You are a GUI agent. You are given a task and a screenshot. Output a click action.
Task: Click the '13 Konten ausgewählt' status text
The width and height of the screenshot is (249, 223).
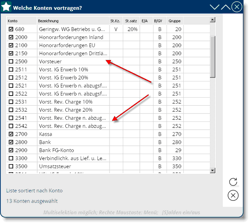32,201
